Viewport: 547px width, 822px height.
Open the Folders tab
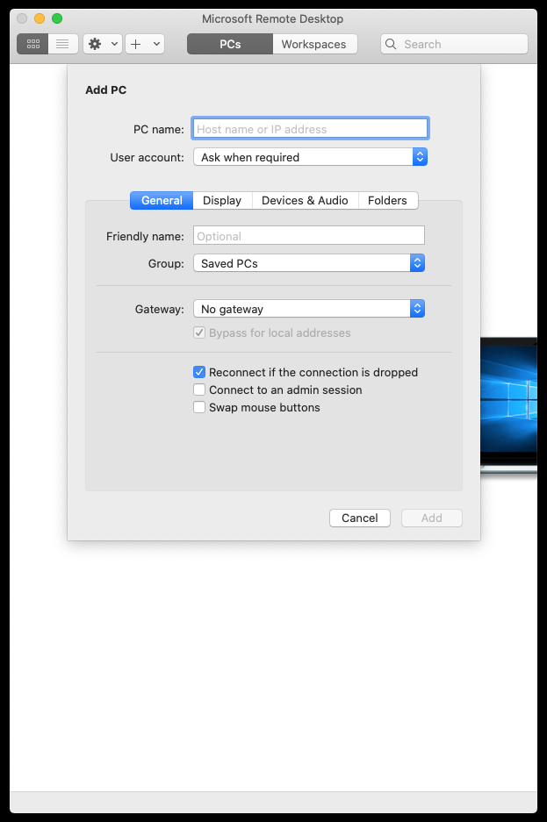(x=387, y=200)
